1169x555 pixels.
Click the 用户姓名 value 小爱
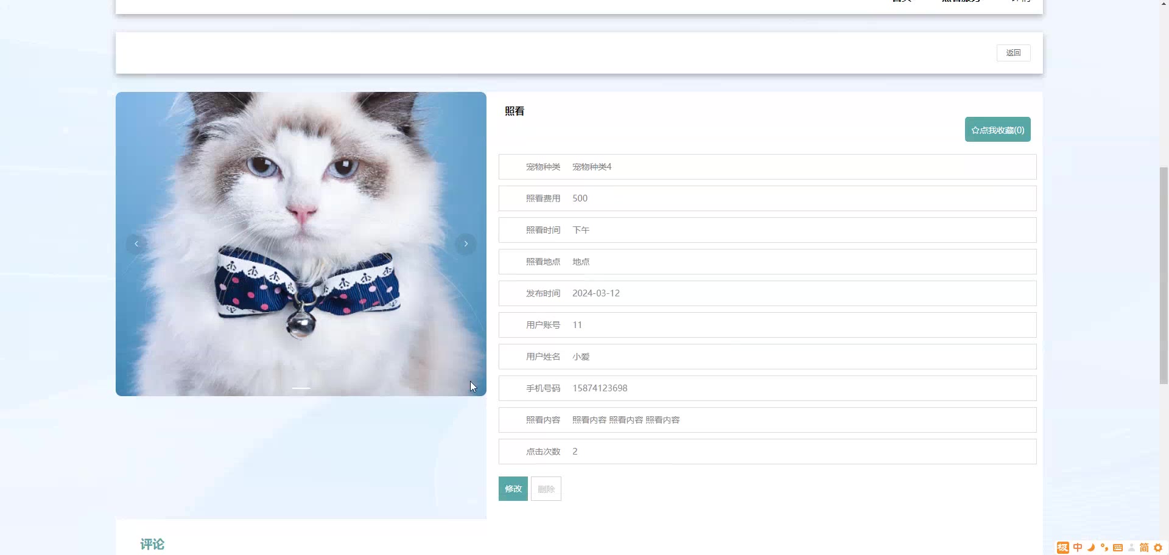[x=581, y=357]
